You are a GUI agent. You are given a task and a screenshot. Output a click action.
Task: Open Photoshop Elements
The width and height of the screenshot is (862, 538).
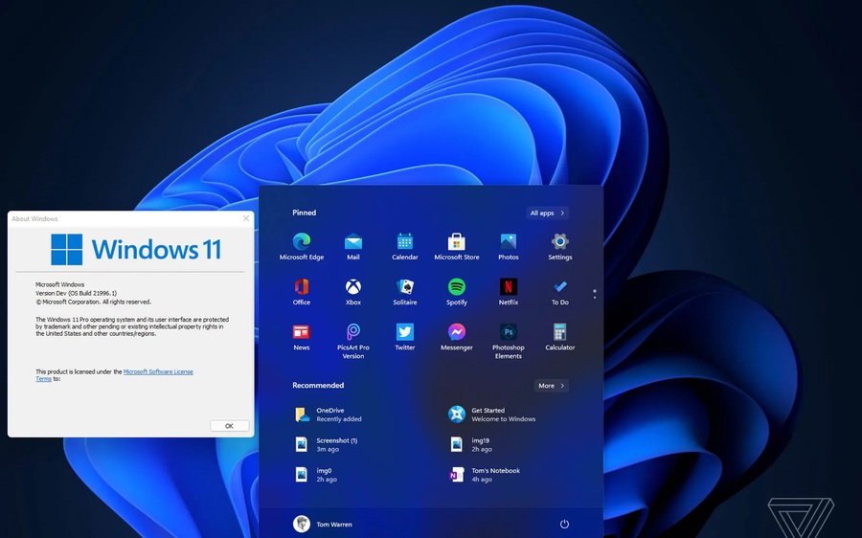tap(508, 341)
